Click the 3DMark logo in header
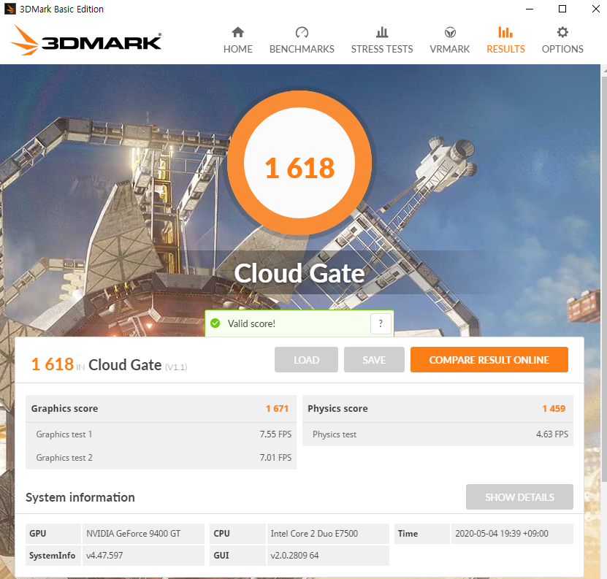This screenshot has width=607, height=579. click(85, 40)
